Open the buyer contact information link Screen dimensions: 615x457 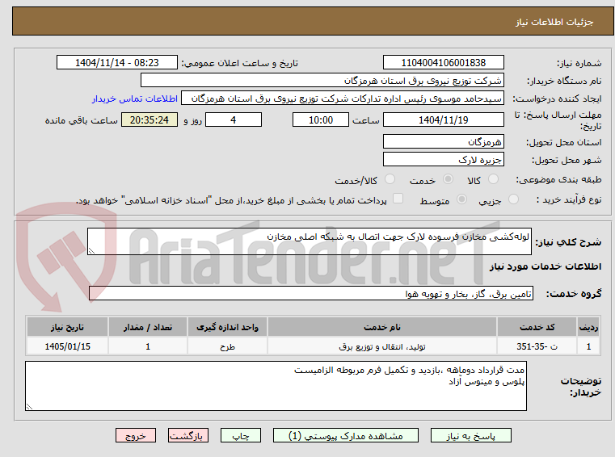135,99
